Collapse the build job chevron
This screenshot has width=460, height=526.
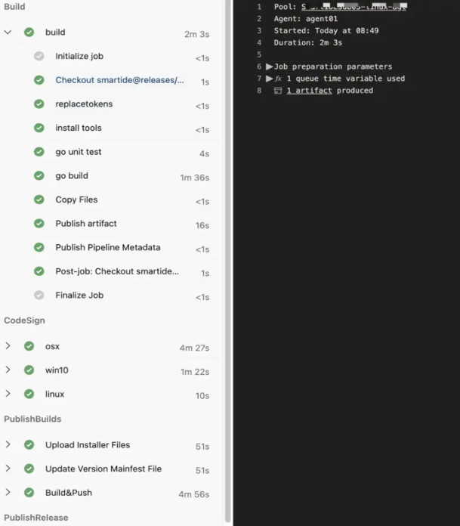coord(8,32)
